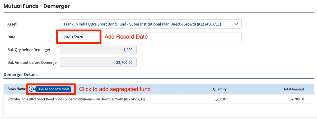Click the Quantity column header
Screen dimensions: 317x120
click(x=220, y=89)
